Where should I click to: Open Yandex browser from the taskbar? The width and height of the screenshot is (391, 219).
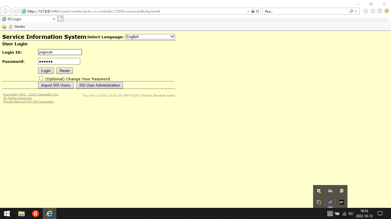pos(36,214)
